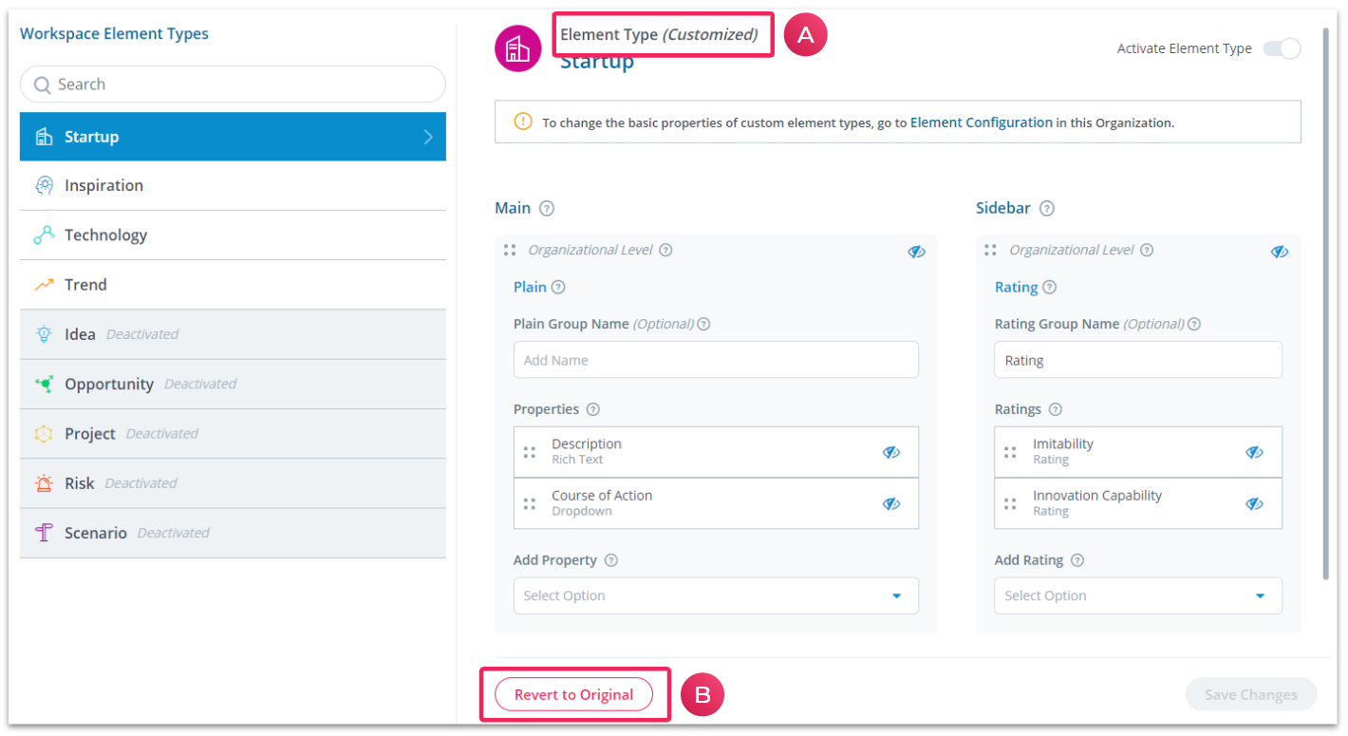Click the Revert to Original button
Viewport: 1348px width, 736px height.
574,694
